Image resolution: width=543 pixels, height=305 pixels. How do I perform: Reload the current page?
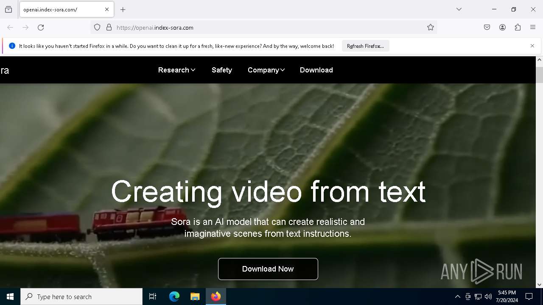(x=41, y=28)
